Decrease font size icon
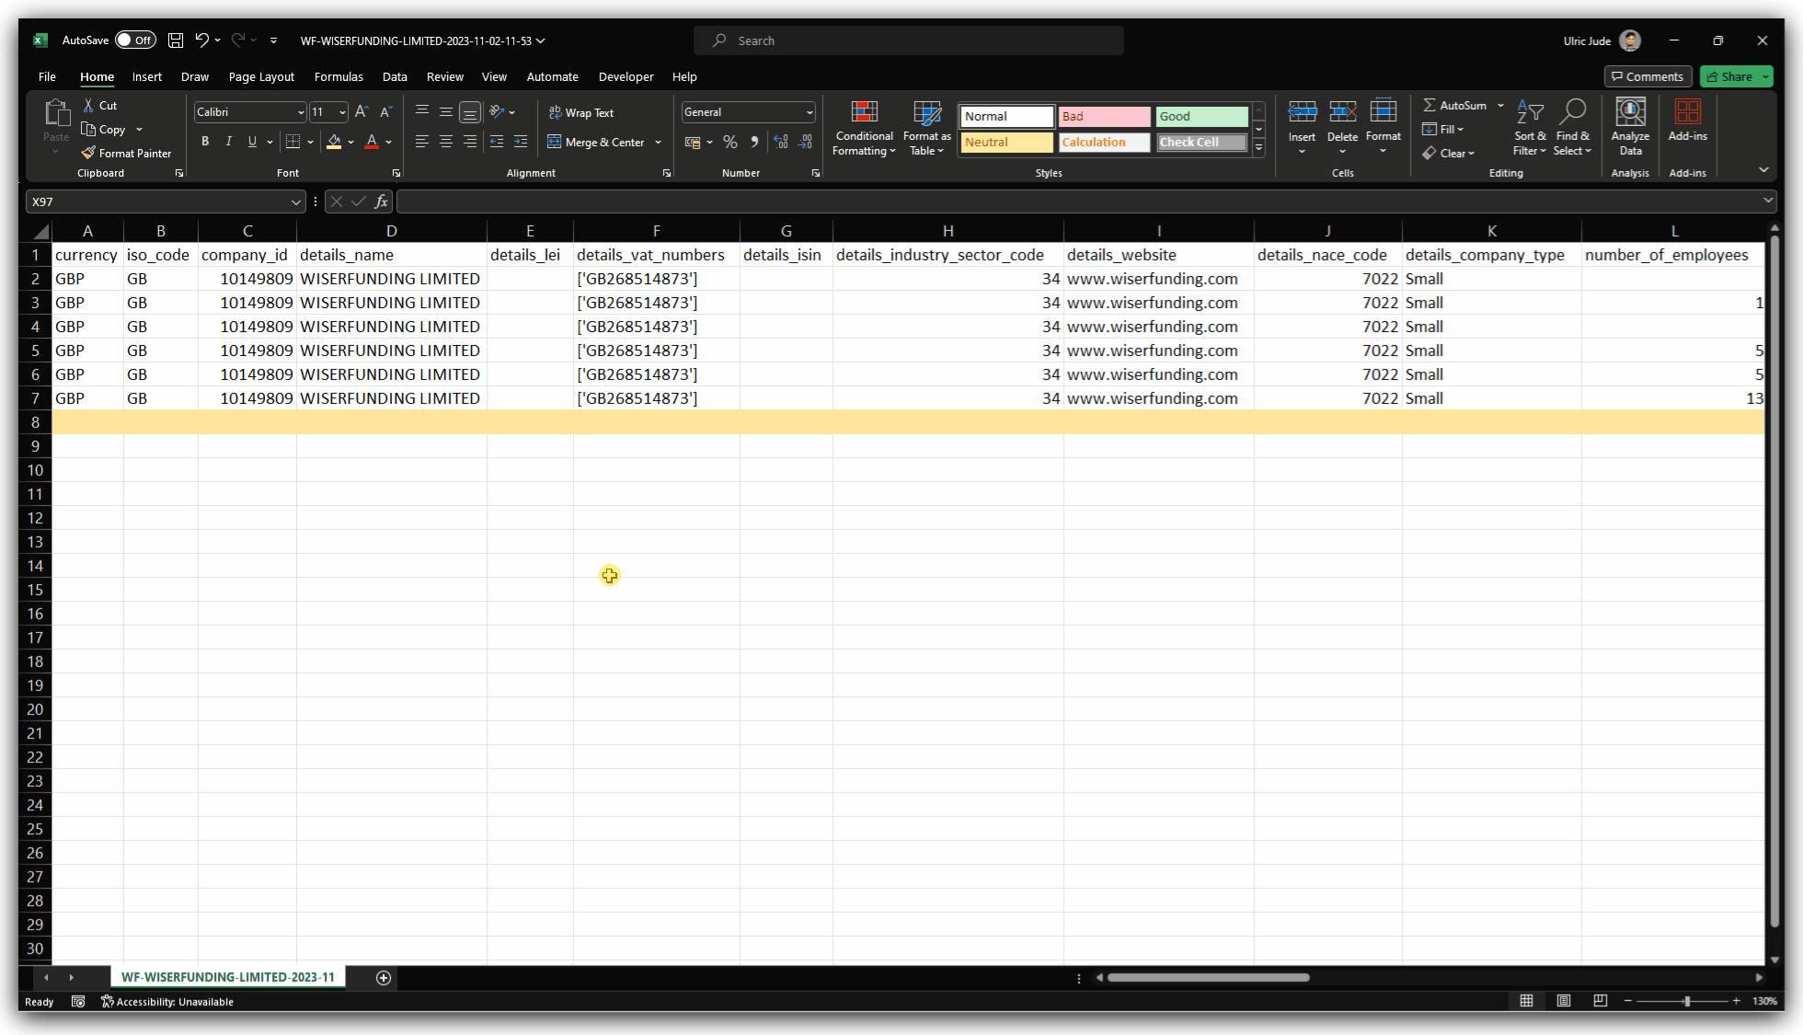Image resolution: width=1803 pixels, height=1035 pixels. pos(385,112)
